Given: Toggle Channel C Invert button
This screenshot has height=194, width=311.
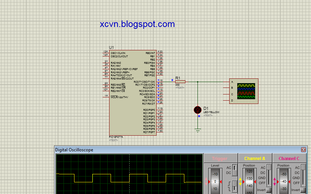Looking at the screenshot, I should pos(303,190).
